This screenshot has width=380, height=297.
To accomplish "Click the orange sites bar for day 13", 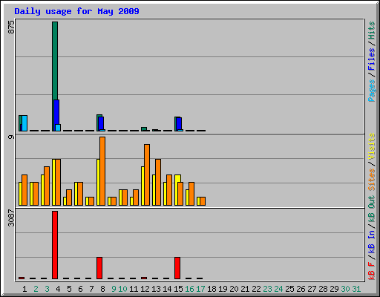I will point(158,182).
